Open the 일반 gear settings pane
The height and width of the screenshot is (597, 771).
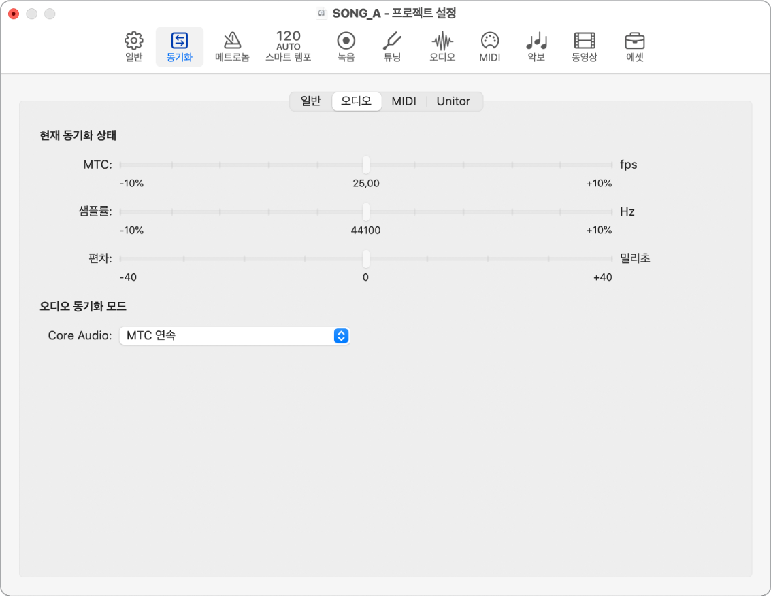pos(134,47)
